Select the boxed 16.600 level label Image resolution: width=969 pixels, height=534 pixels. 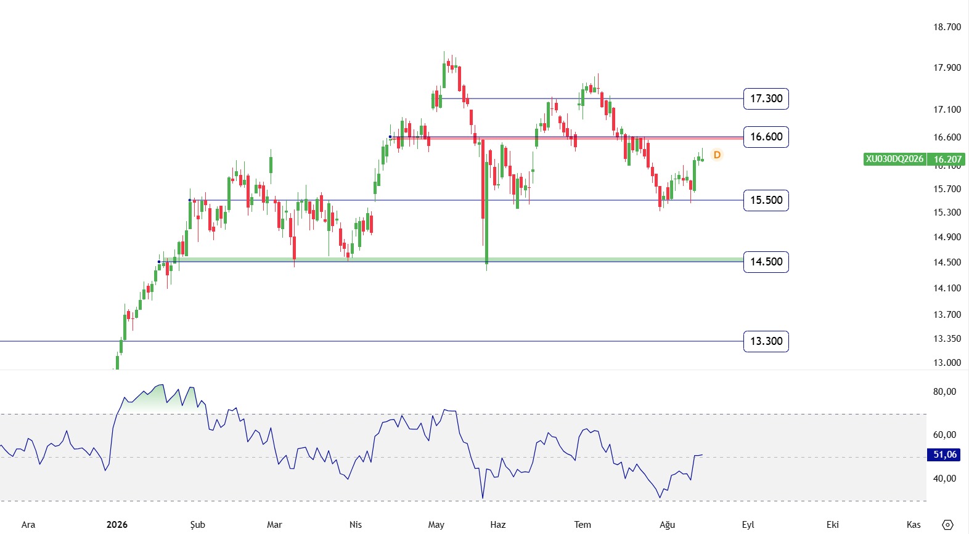[x=766, y=137]
